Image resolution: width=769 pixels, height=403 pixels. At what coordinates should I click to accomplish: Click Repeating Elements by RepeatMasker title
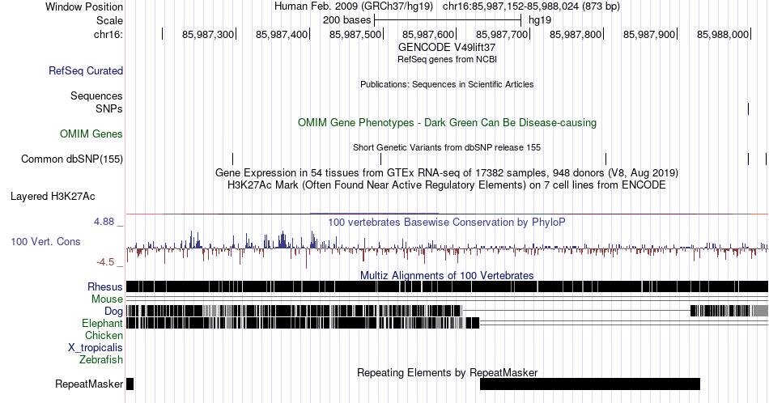(447, 372)
